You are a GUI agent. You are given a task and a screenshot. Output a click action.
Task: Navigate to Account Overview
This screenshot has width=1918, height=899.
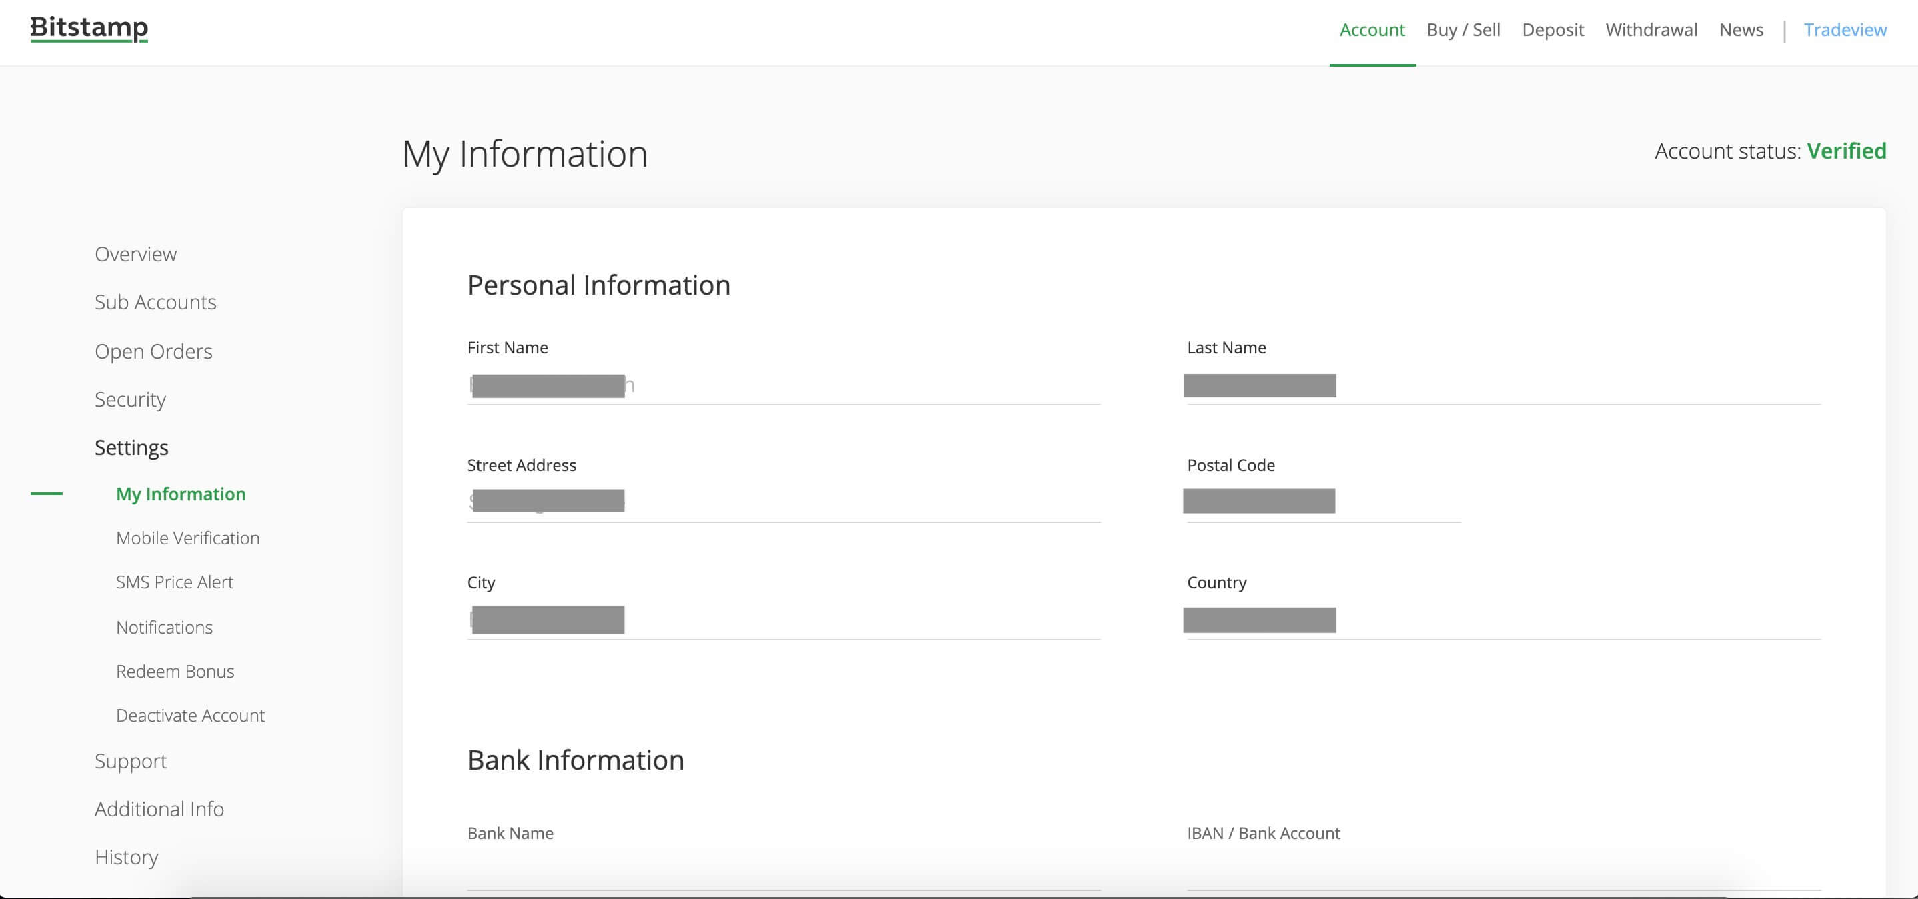point(135,255)
